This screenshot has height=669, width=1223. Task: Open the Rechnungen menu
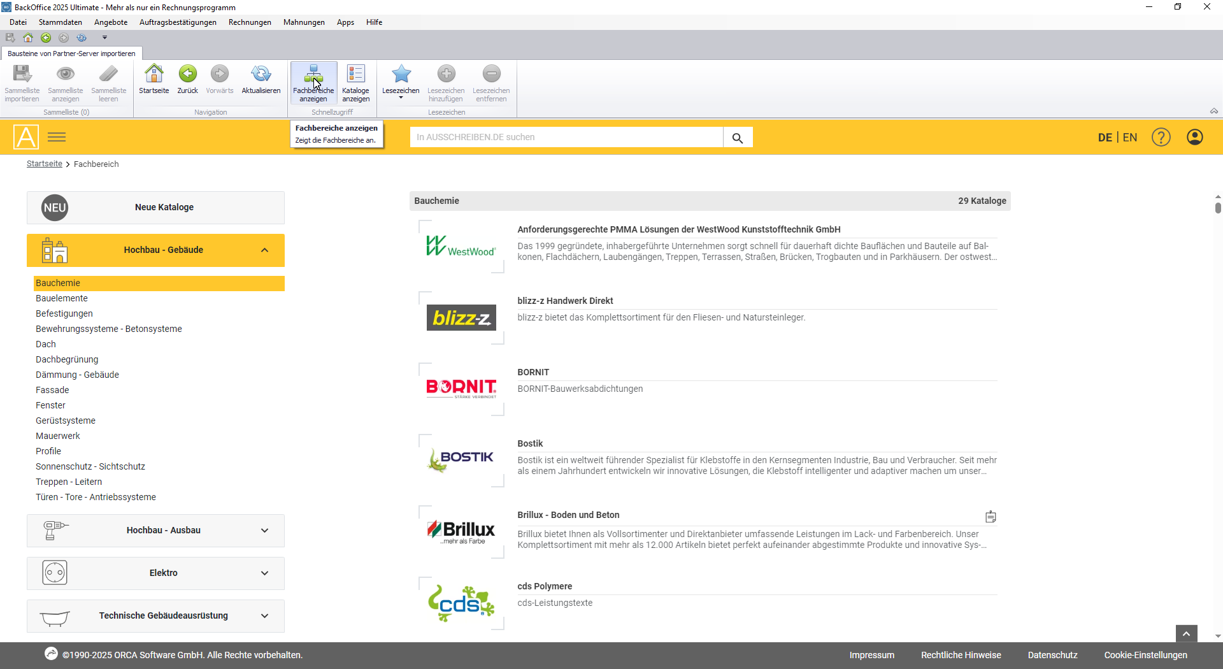pos(250,22)
